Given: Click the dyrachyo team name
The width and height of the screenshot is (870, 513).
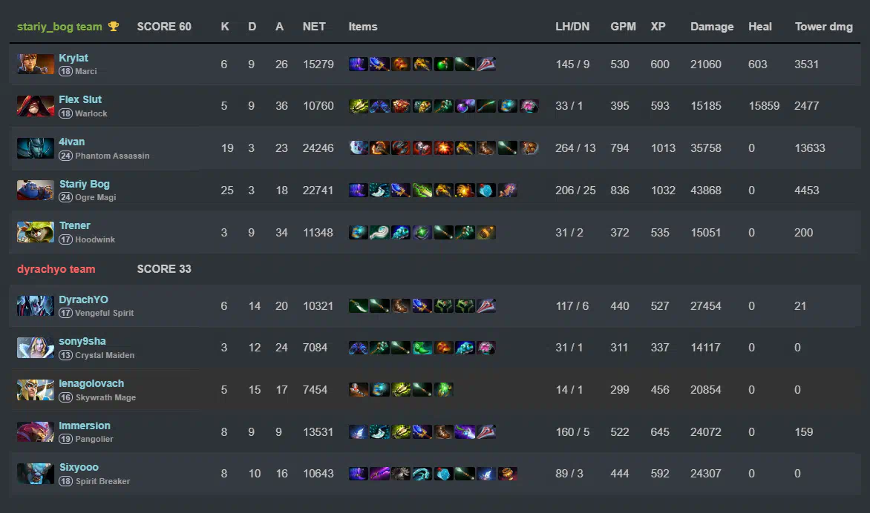Looking at the screenshot, I should 56,269.
